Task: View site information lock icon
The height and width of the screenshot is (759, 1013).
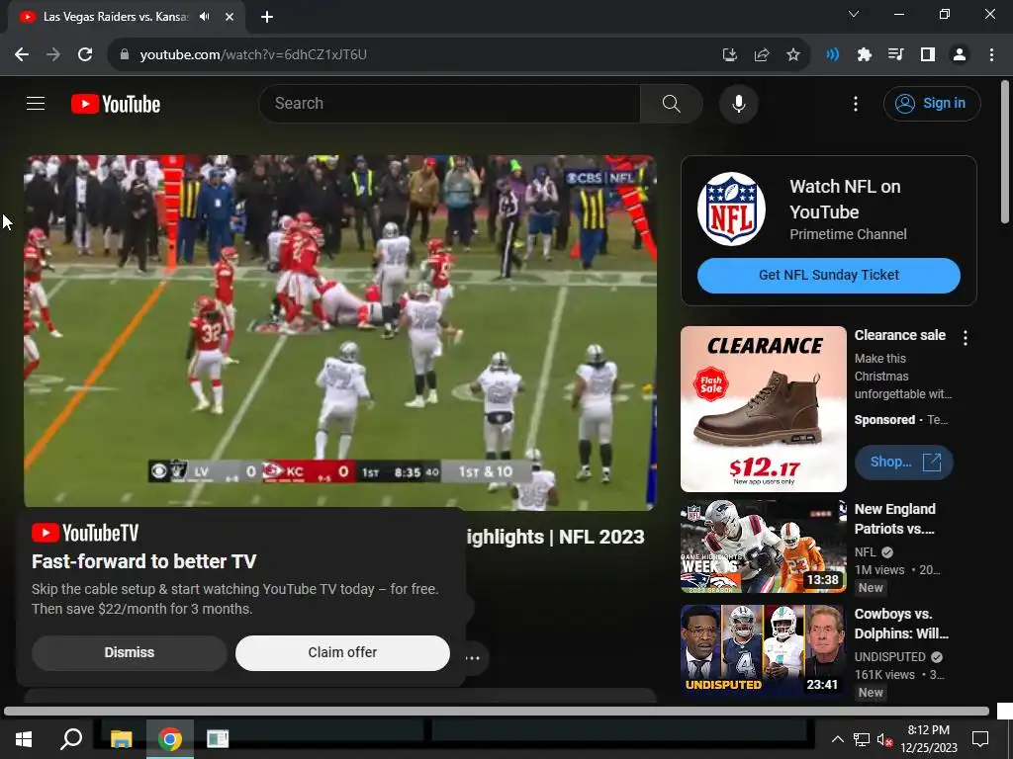Action: click(124, 54)
